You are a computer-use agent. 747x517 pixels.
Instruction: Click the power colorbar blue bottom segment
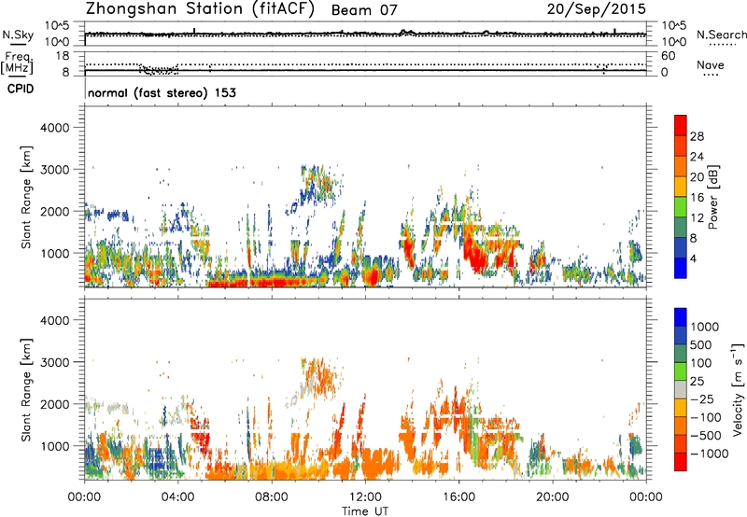(x=681, y=268)
